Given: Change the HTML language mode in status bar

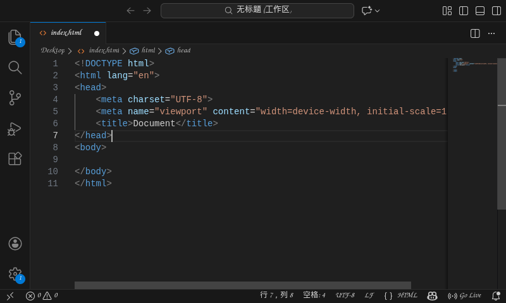Looking at the screenshot, I should tap(407, 295).
